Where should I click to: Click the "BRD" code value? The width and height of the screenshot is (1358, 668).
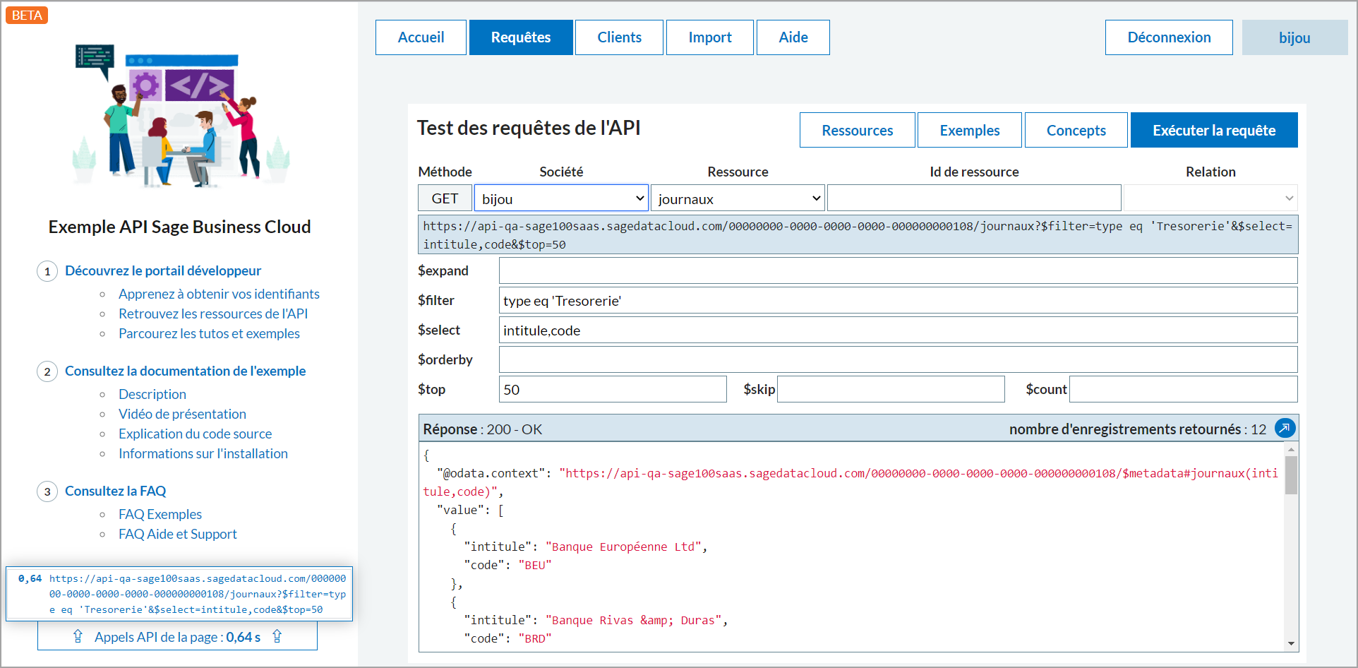point(535,638)
